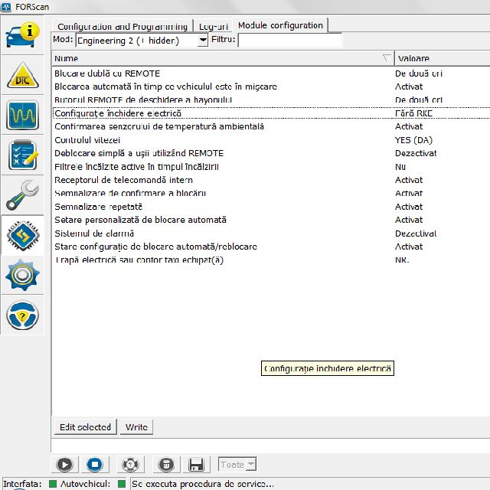The height and width of the screenshot is (490, 490).
Task: Open the Mod Engineering 2 dropdown
Action: pyautogui.click(x=203, y=41)
